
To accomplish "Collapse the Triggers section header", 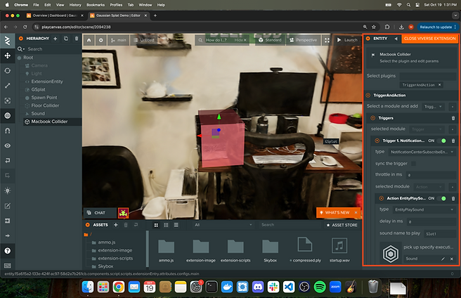I will click(x=372, y=118).
